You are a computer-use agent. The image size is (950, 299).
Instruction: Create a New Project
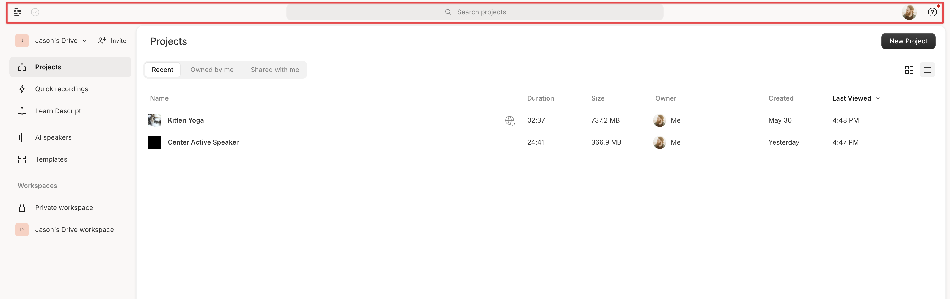(x=908, y=41)
